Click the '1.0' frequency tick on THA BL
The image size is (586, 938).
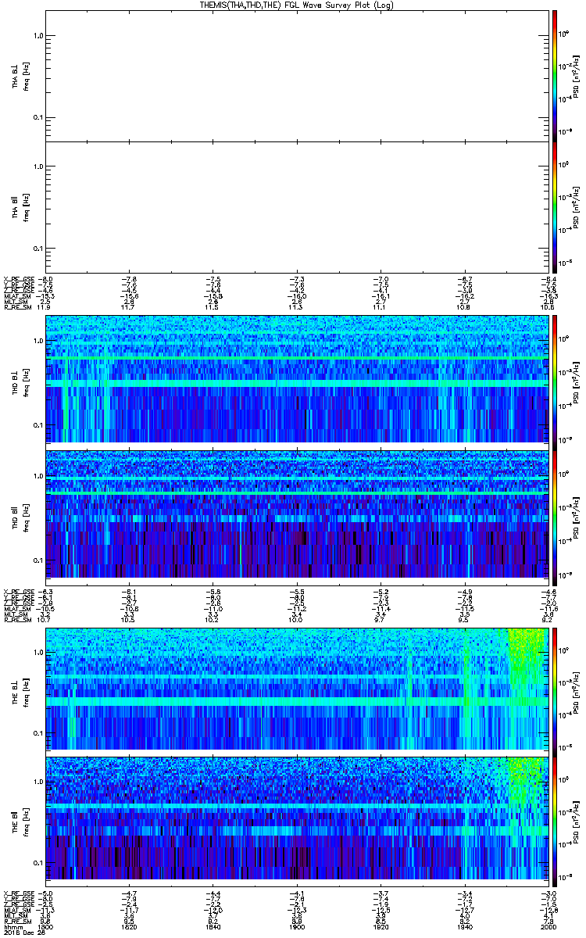coord(37,36)
